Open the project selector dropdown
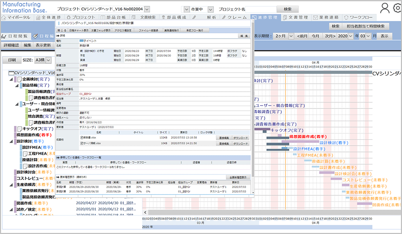The width and height of the screenshot is (402, 234). [147, 9]
